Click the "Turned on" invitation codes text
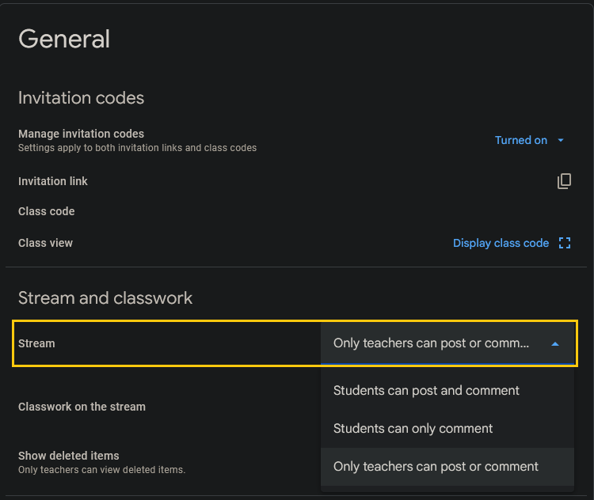Screen dimensions: 594x500 (520, 140)
